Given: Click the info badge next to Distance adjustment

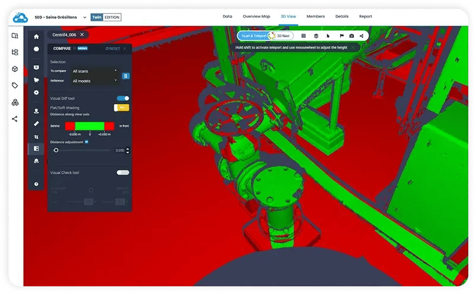Looking at the screenshot, I should click(x=87, y=142).
